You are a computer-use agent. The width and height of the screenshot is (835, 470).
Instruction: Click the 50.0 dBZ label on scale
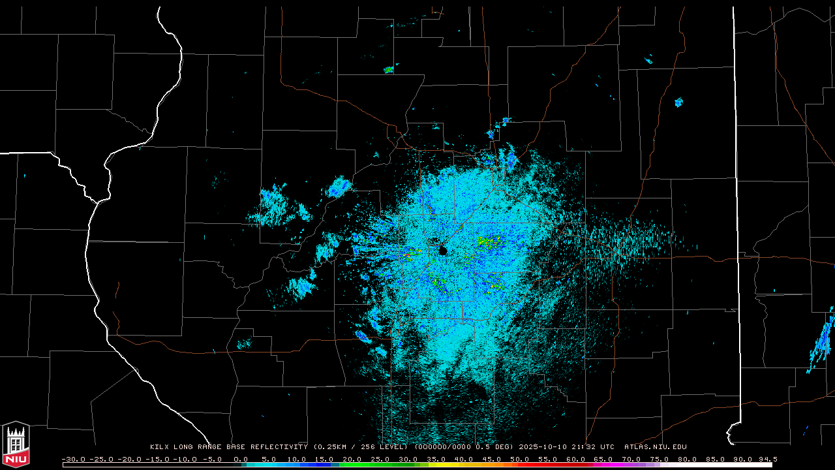pyautogui.click(x=519, y=459)
